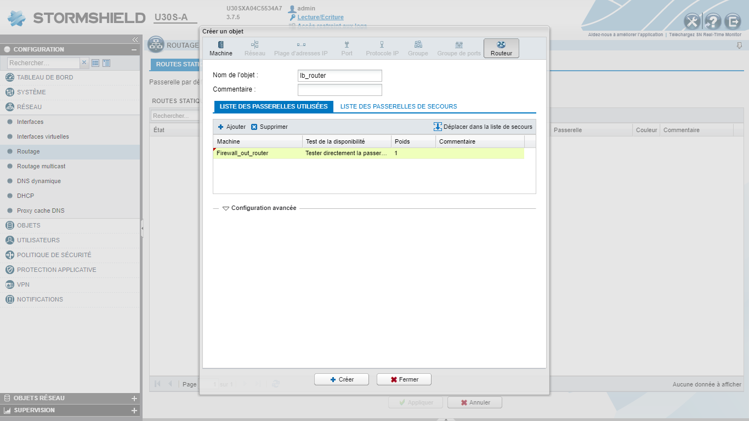
Task: Click the Test de la disponibilité header
Action: pyautogui.click(x=347, y=141)
